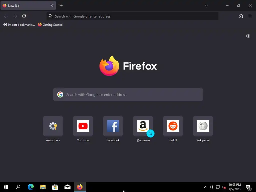
Task: Open Microsoft Store from taskbar
Action: click(x=55, y=187)
